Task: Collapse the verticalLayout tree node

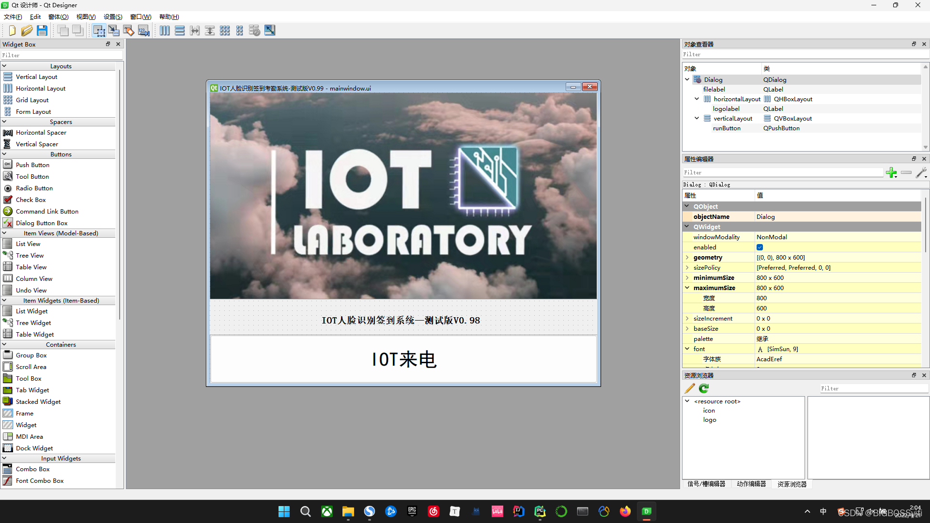Action: [x=697, y=119]
